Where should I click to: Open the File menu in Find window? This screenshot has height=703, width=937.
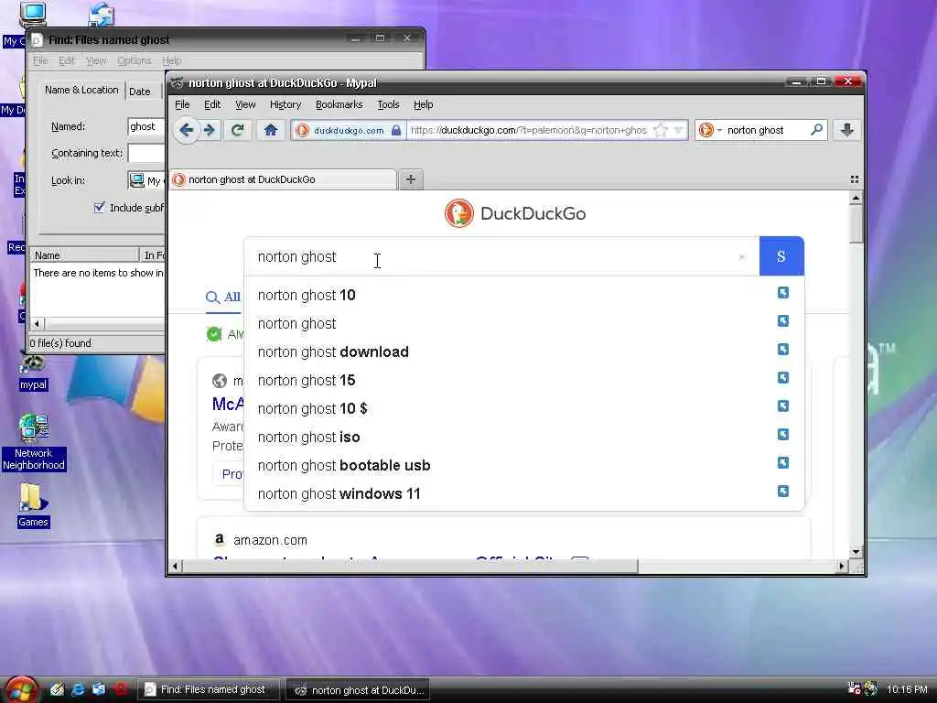[x=40, y=61]
